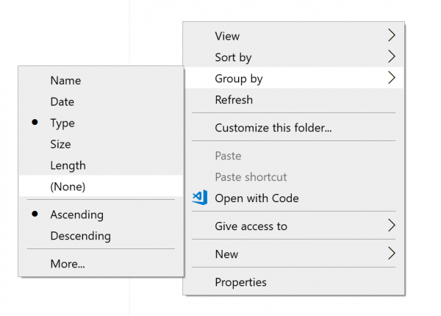The height and width of the screenshot is (316, 441).
Task: Group by Date
Action: (62, 102)
